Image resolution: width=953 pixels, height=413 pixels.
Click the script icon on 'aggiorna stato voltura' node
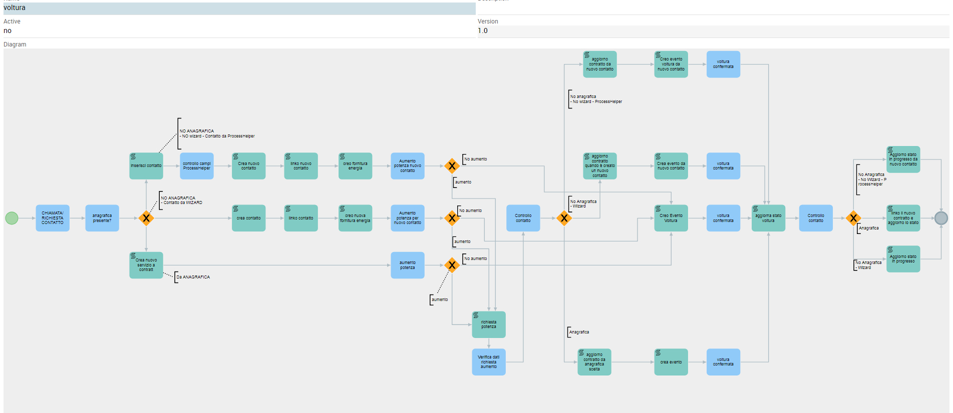point(755,208)
